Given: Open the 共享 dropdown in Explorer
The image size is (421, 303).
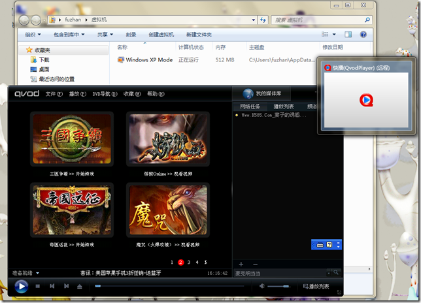Looking at the screenshot, I should point(105,35).
